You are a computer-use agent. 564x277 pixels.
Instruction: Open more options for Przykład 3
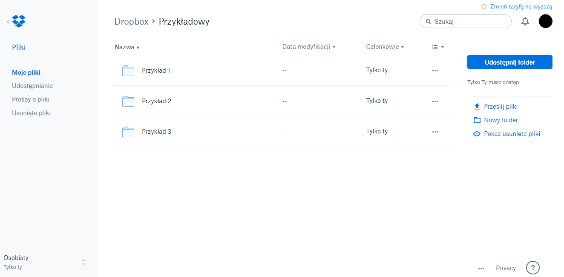click(435, 132)
